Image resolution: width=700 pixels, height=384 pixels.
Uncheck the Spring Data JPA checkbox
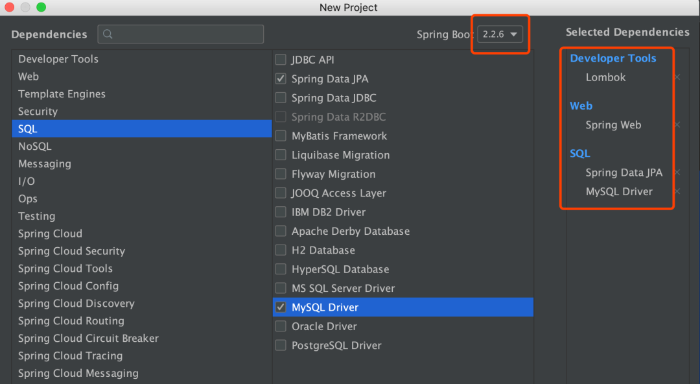[x=281, y=79]
